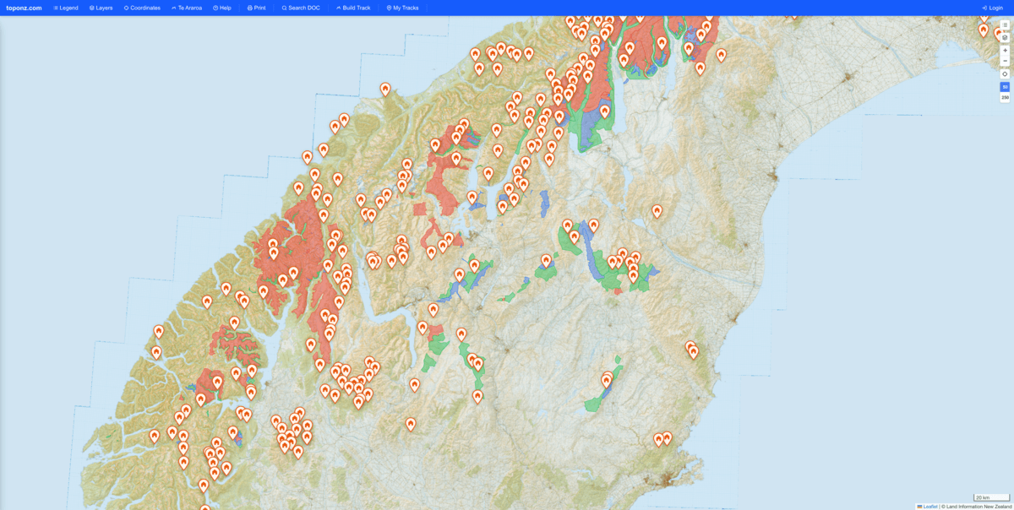Click the Login button
1014x510 pixels.
point(993,8)
